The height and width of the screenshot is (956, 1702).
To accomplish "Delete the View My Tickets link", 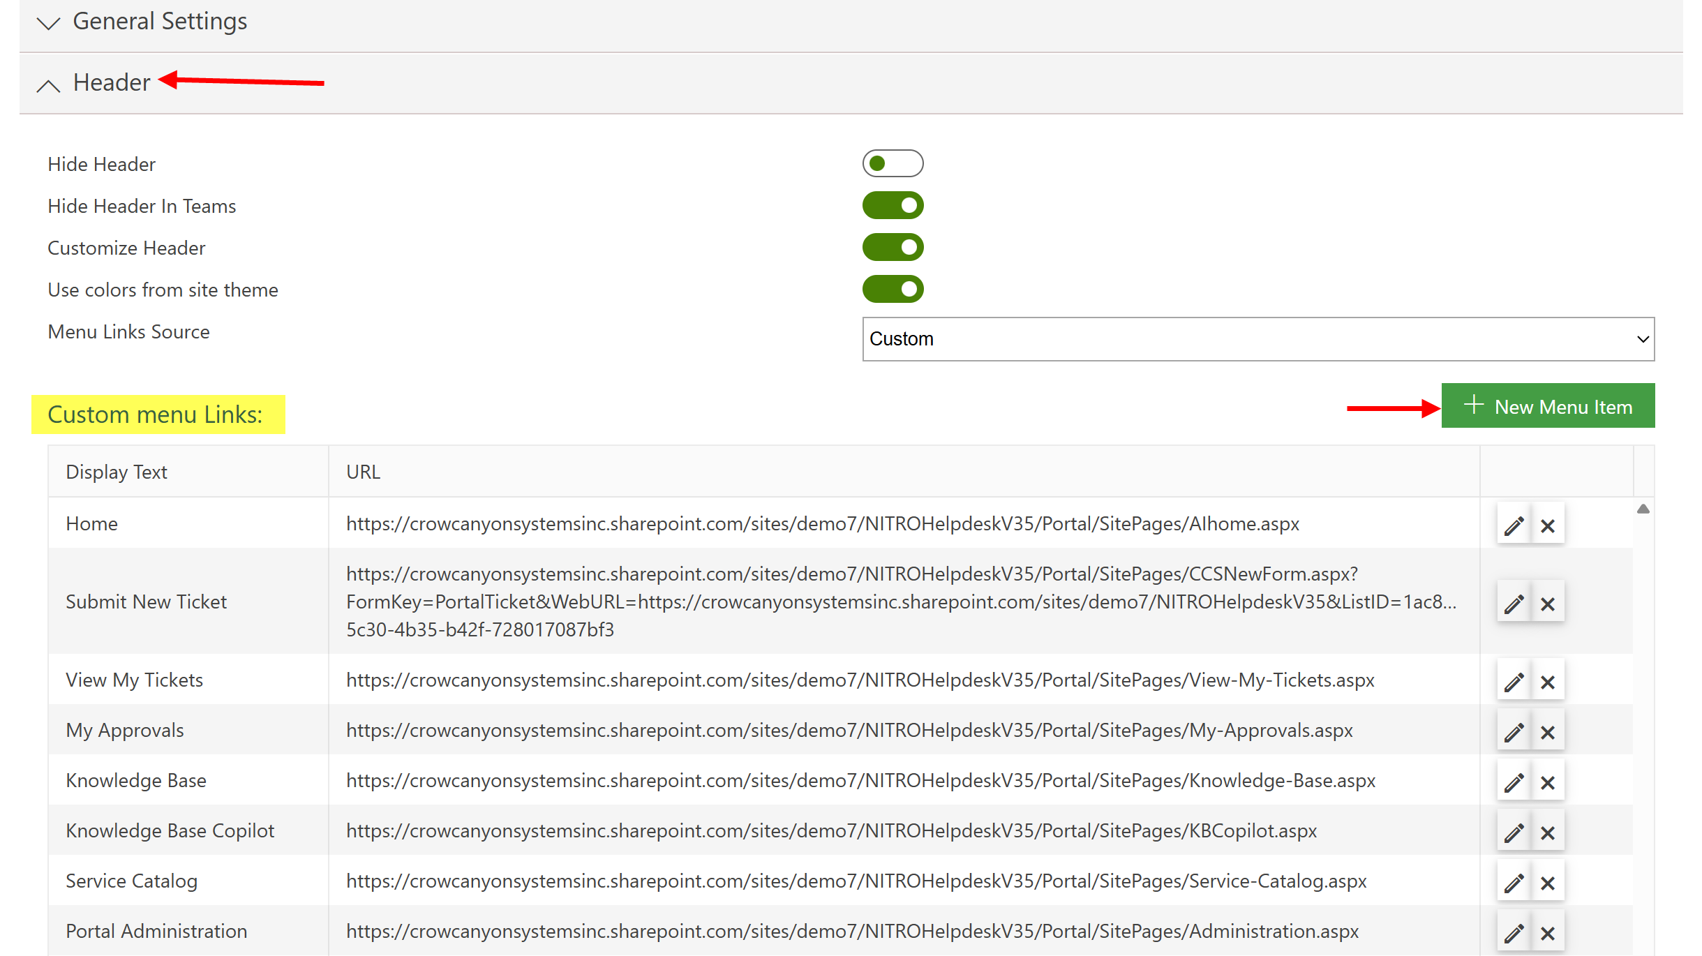I will [1547, 682].
